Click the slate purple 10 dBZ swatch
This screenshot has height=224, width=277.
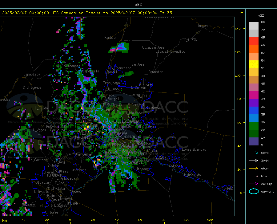[254, 141]
